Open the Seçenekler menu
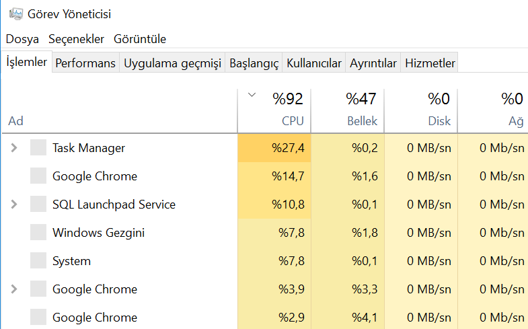The height and width of the screenshot is (329, 528). pos(77,39)
